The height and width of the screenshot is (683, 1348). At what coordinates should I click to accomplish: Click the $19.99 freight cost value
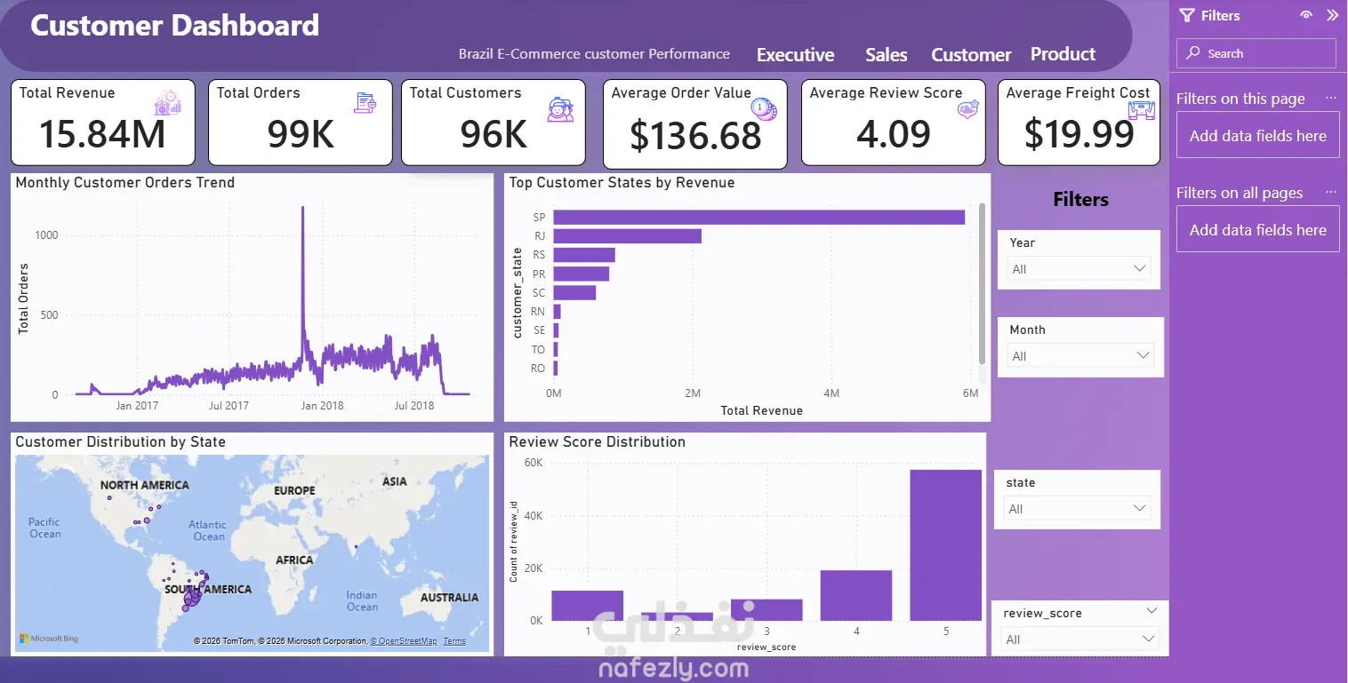coord(1079,133)
